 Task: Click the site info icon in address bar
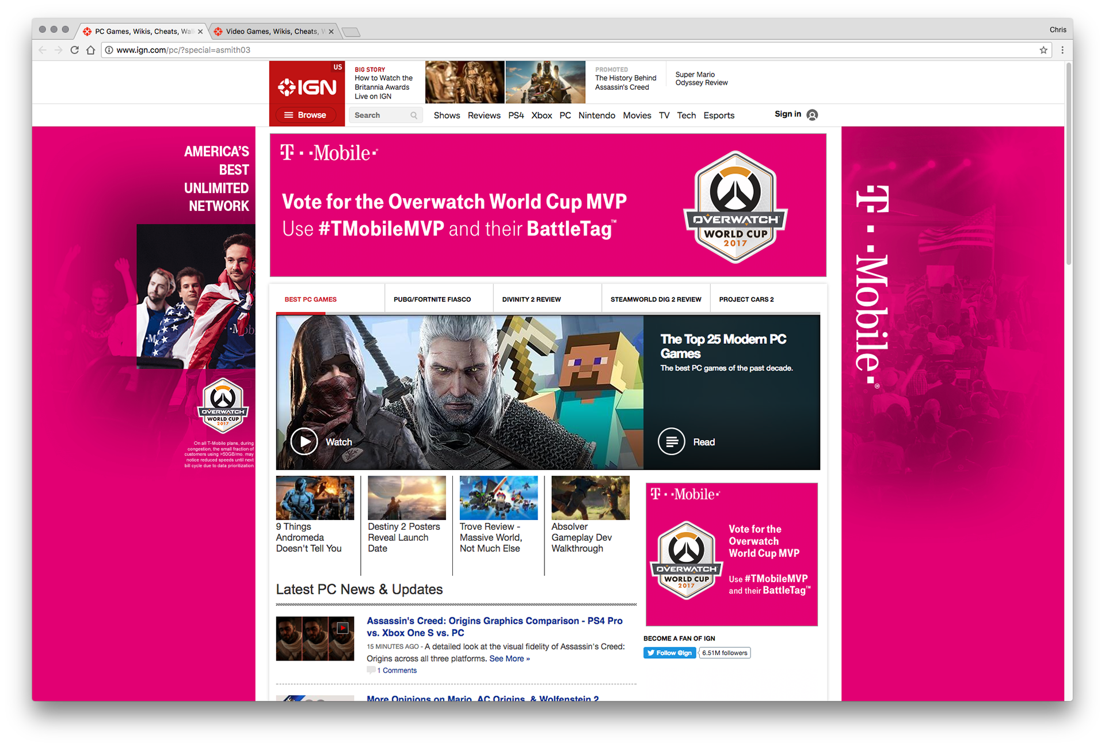(109, 50)
